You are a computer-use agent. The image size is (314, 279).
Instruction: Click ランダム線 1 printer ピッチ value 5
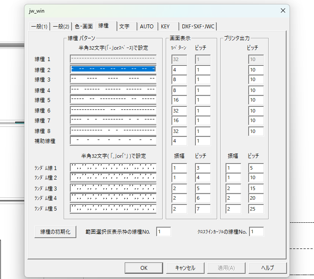(256, 168)
